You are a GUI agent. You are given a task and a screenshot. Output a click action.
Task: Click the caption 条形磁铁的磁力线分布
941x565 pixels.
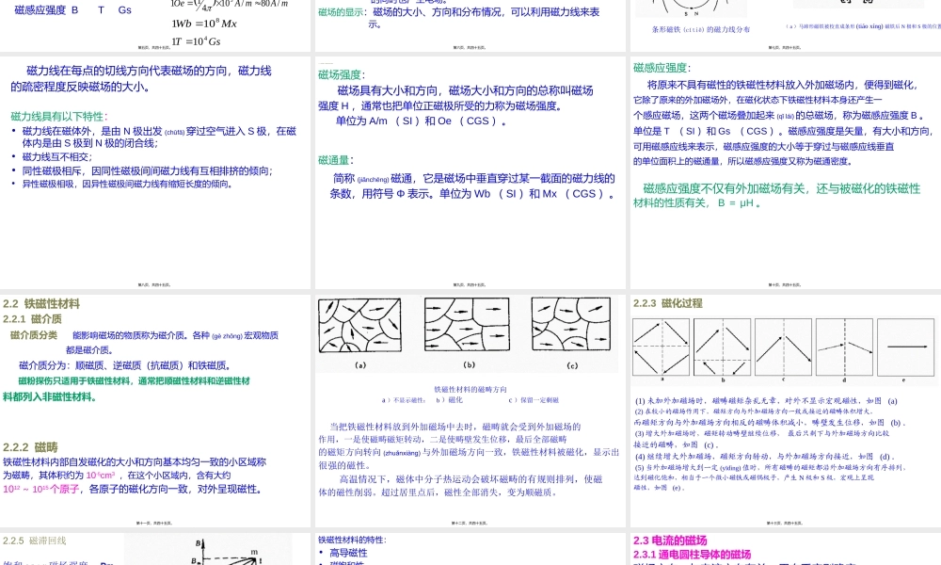coord(700,29)
